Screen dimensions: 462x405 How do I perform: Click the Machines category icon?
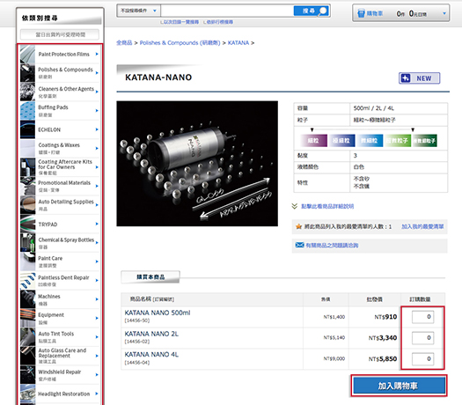tap(27, 299)
